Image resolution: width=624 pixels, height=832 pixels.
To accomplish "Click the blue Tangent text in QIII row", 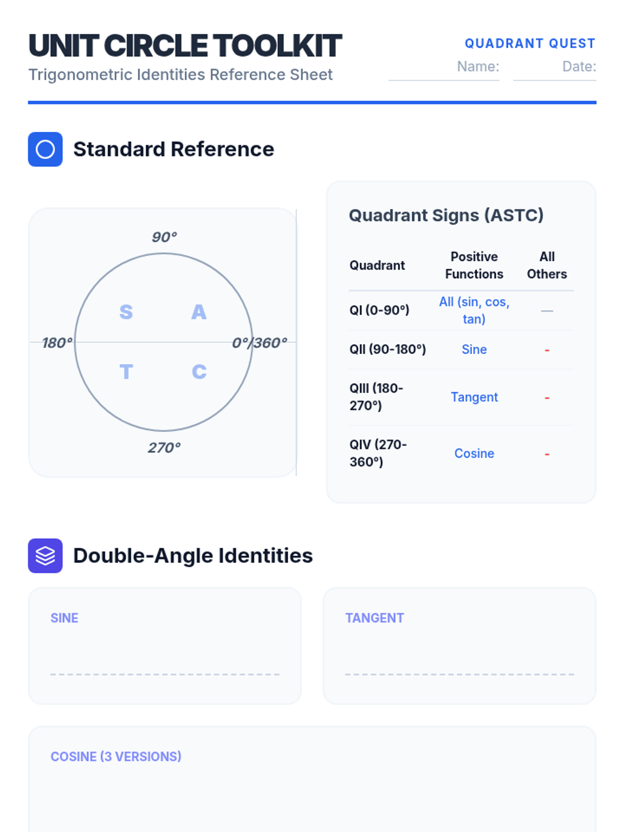I will coord(474,397).
